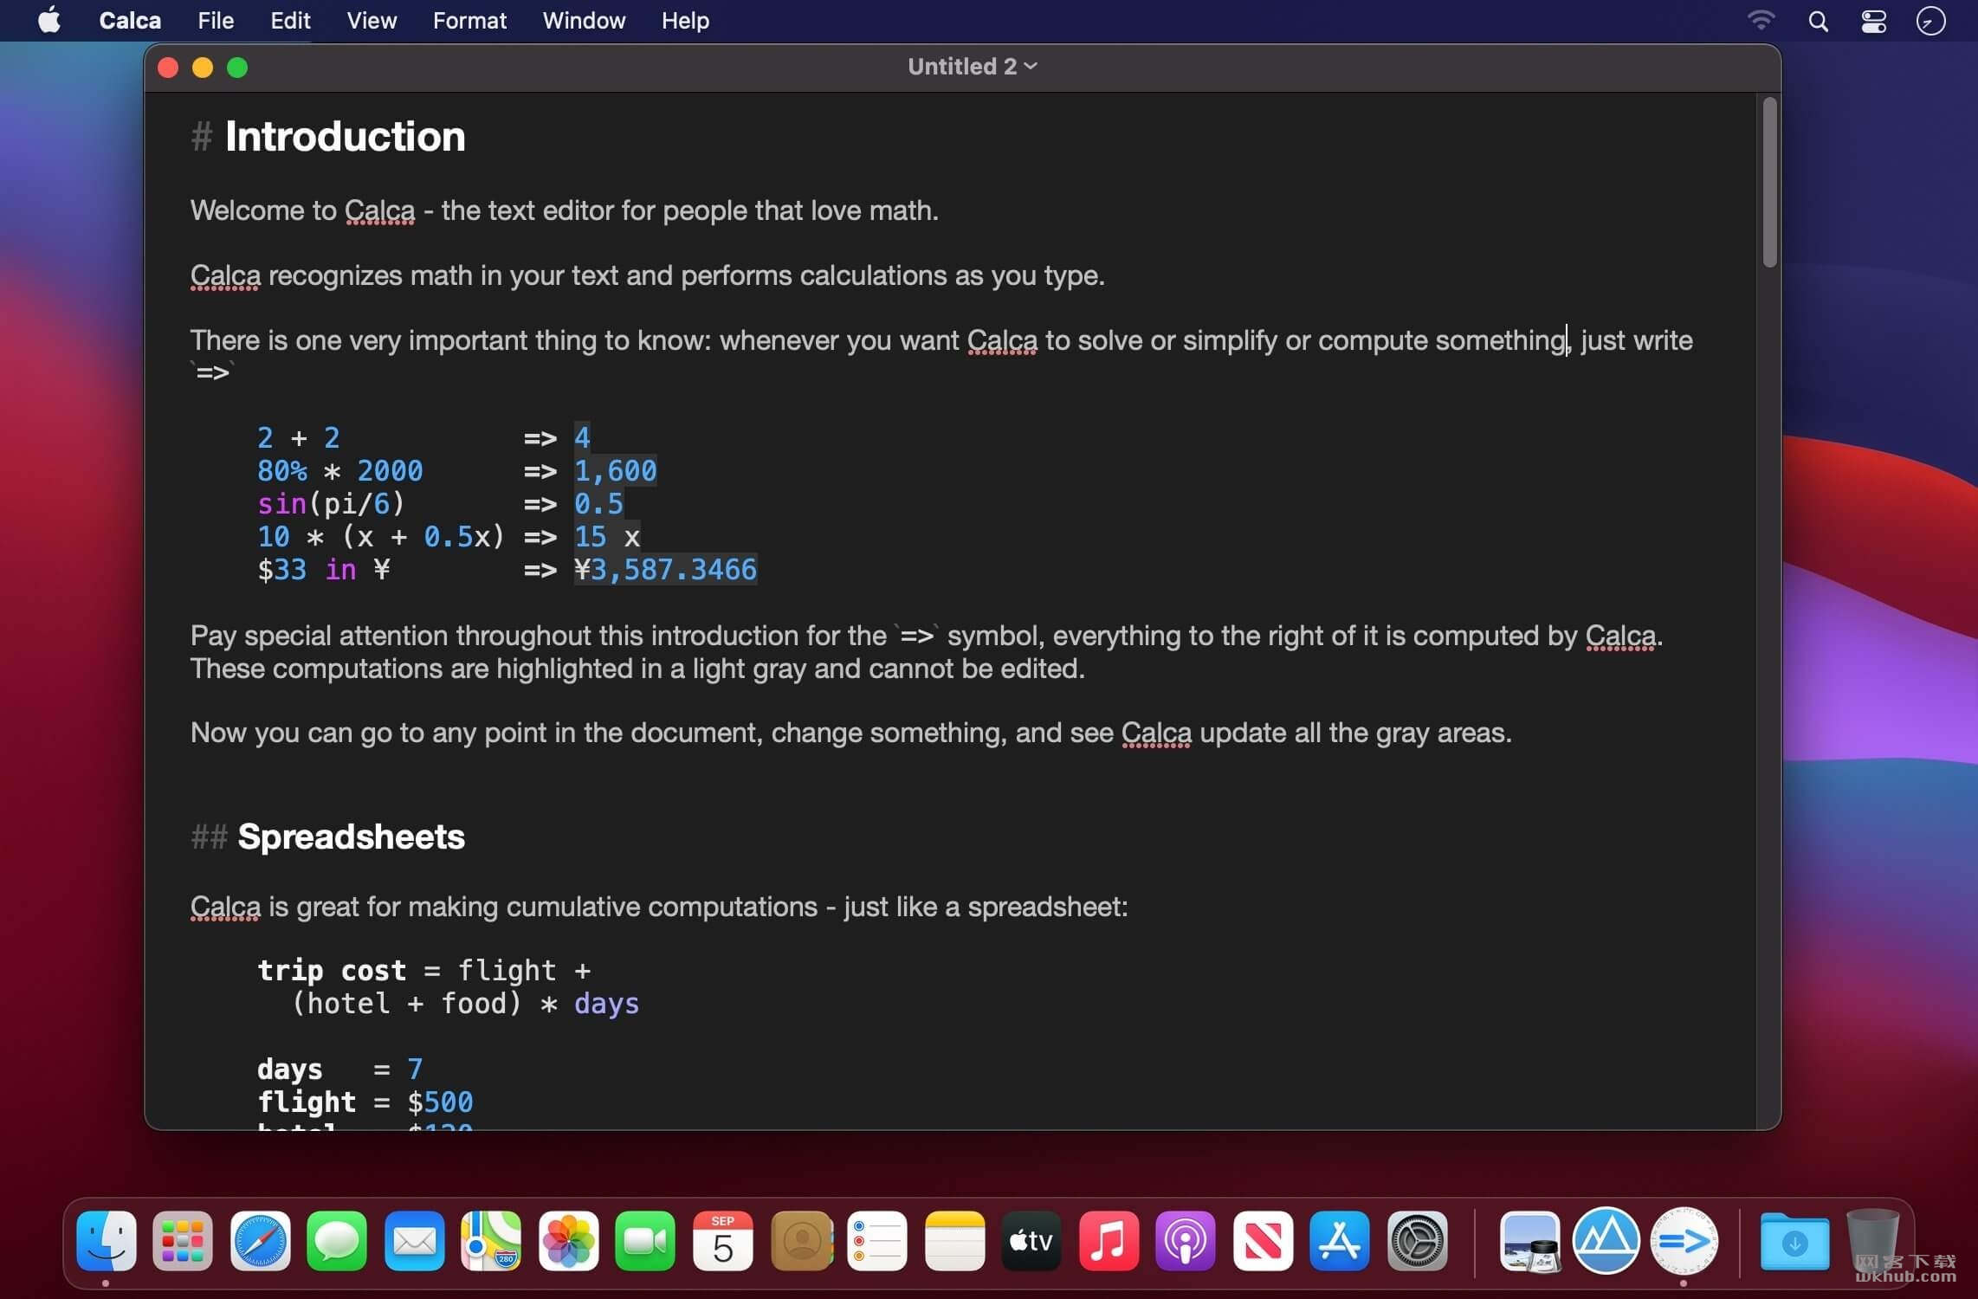Open the Mail app icon
The image size is (1978, 1299).
pyautogui.click(x=414, y=1241)
